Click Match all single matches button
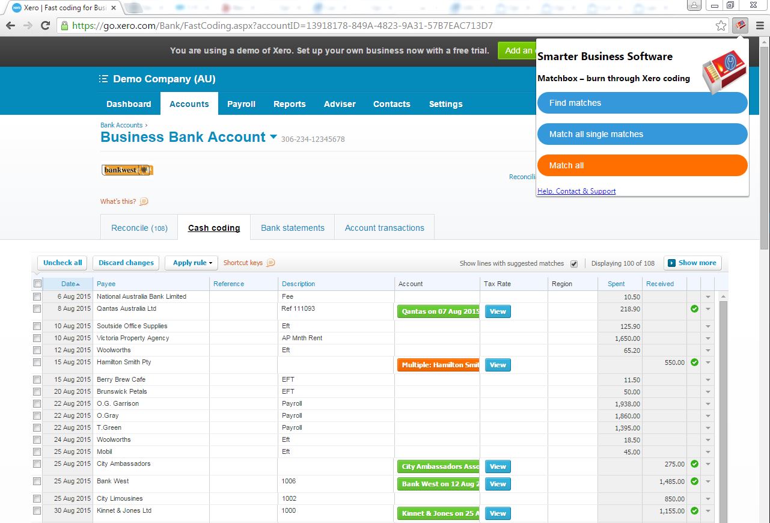This screenshot has height=523, width=770. [643, 134]
